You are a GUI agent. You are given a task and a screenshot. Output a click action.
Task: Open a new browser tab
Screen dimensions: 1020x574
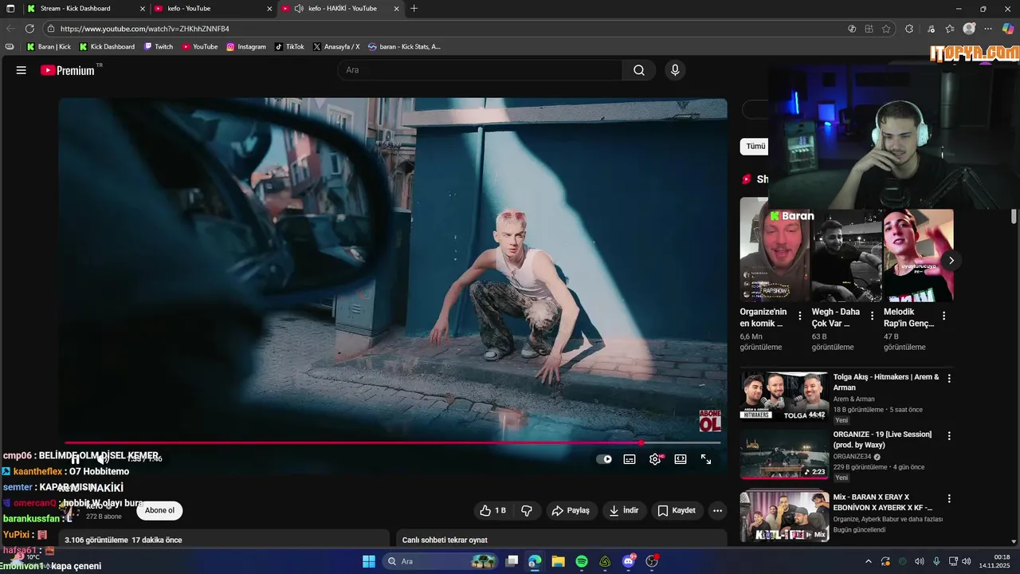click(x=414, y=9)
